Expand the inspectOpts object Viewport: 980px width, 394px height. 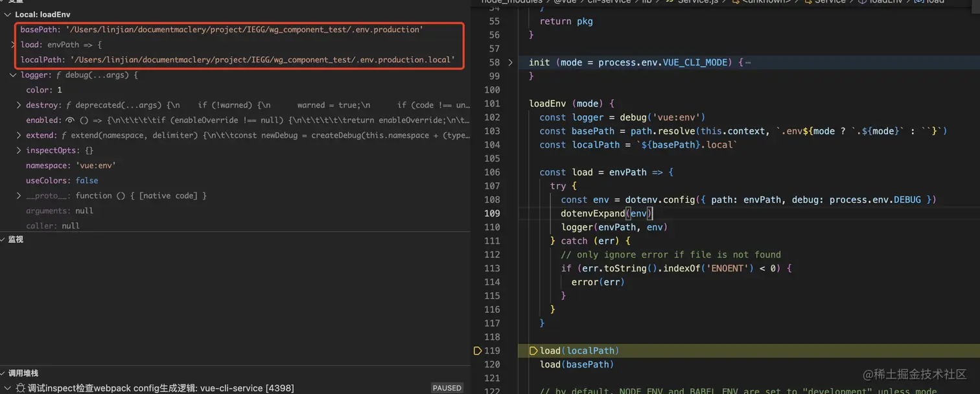[x=19, y=150]
